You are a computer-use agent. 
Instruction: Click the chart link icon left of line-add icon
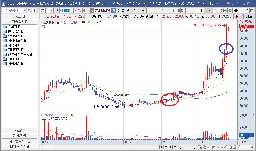(215, 10)
